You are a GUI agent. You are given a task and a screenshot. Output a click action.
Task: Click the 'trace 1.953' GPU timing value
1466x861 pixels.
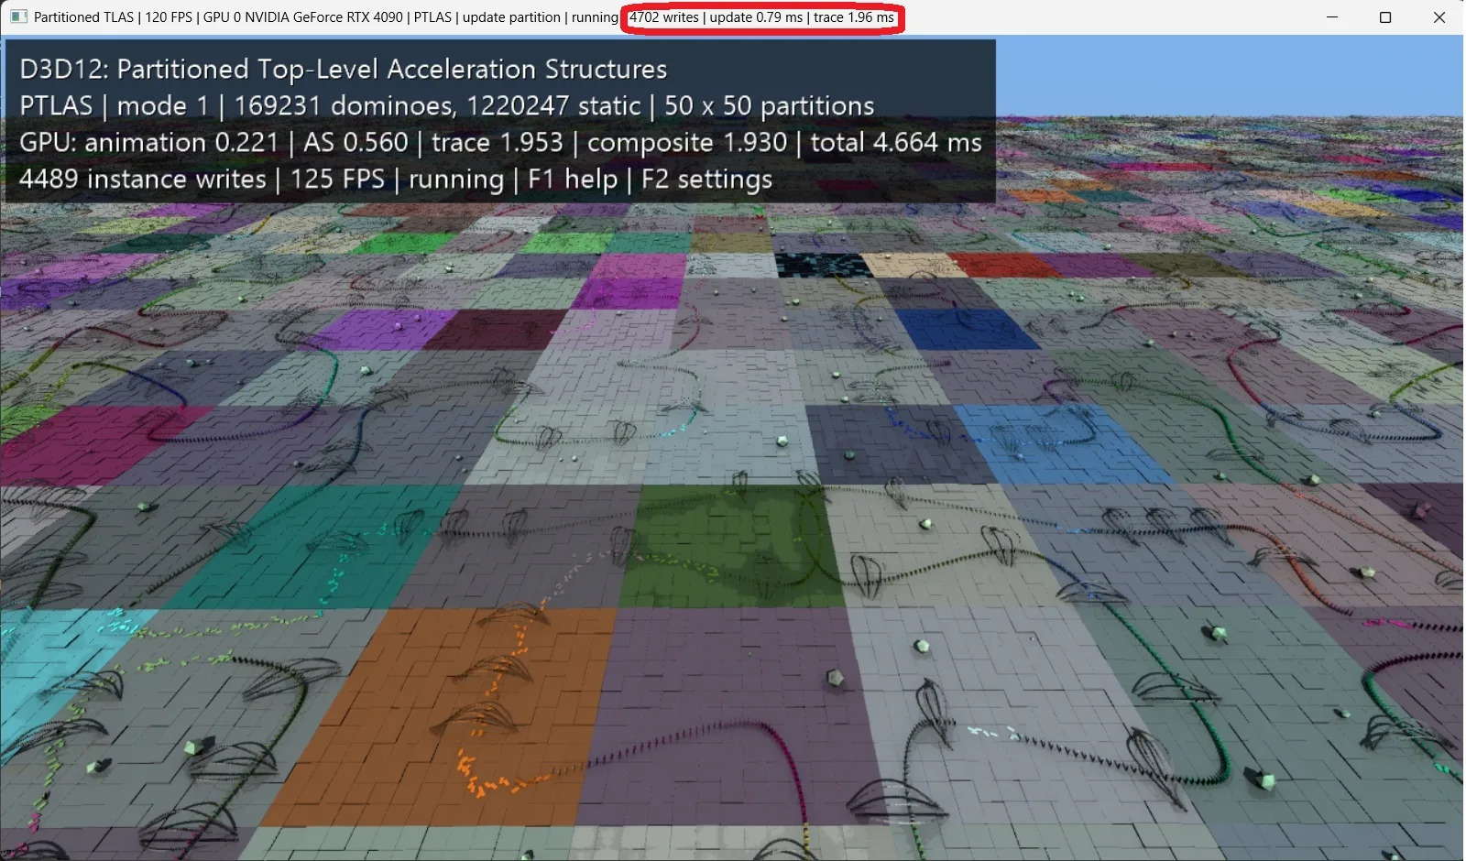[x=498, y=143]
